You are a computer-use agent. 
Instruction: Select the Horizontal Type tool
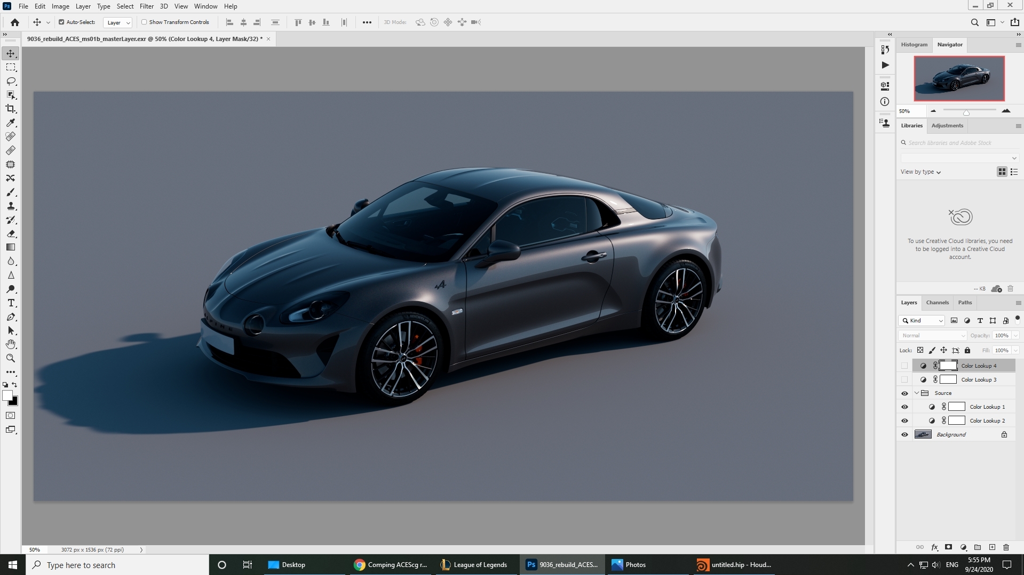(11, 303)
